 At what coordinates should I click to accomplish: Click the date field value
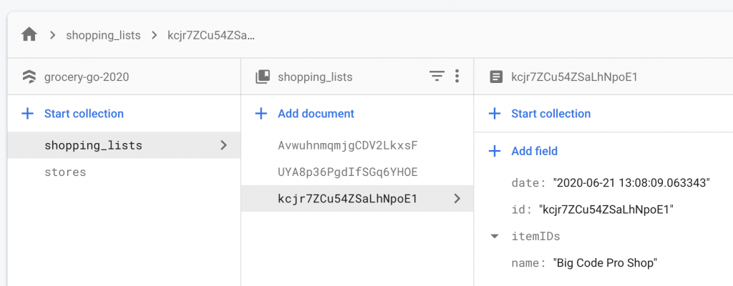[x=631, y=183]
